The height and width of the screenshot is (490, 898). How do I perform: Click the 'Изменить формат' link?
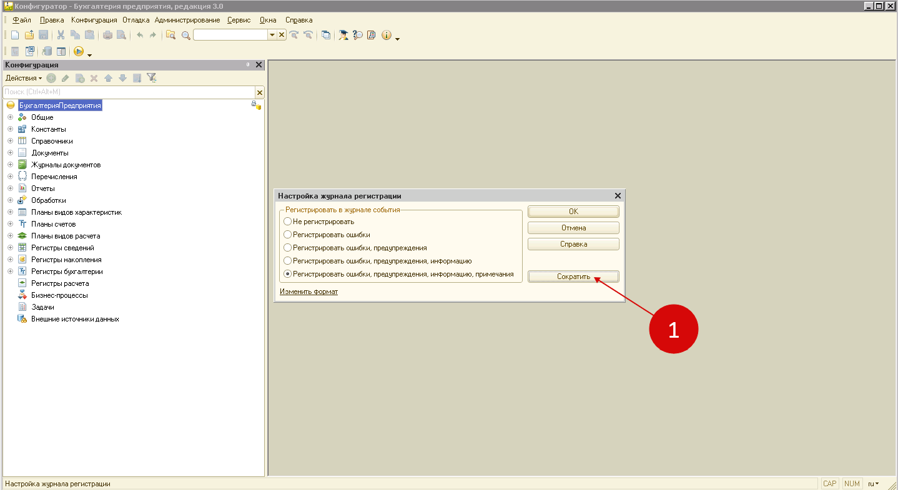308,292
